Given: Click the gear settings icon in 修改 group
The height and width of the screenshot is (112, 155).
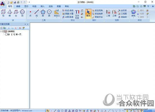Looking at the screenshot, I should [147, 10].
